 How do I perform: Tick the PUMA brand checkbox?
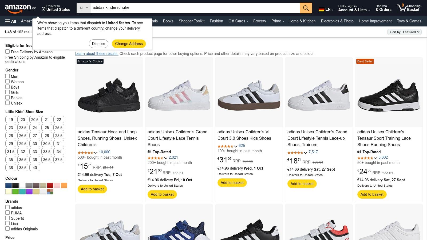pyautogui.click(x=7, y=213)
